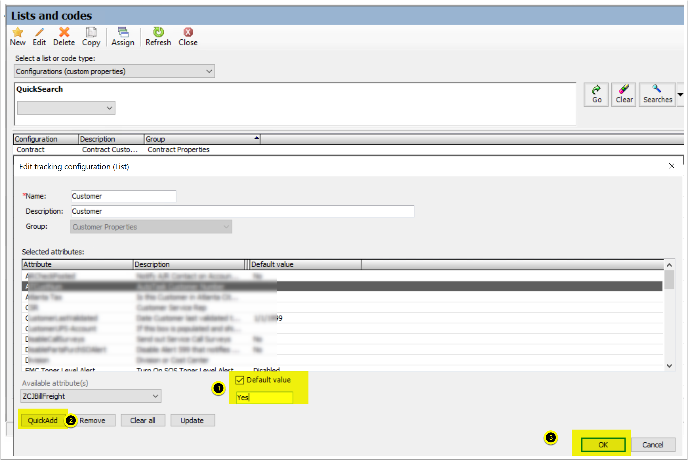Click the Assign toolbar icon
Image resolution: width=688 pixels, height=460 pixels.
(x=123, y=32)
